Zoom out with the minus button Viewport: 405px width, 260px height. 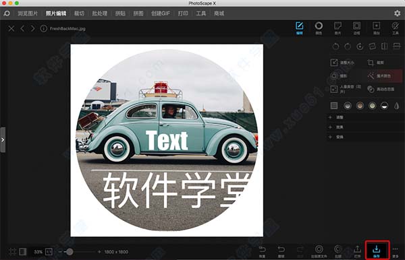(60, 251)
